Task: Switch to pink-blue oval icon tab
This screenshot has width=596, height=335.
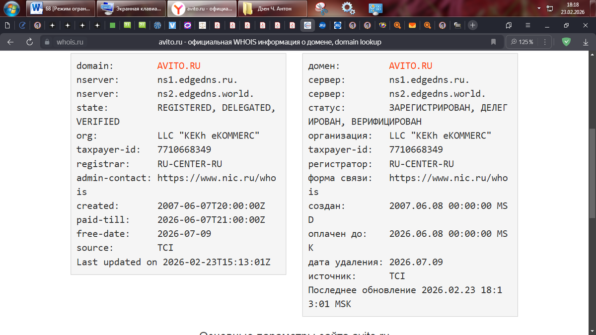Action: pyautogui.click(x=187, y=25)
